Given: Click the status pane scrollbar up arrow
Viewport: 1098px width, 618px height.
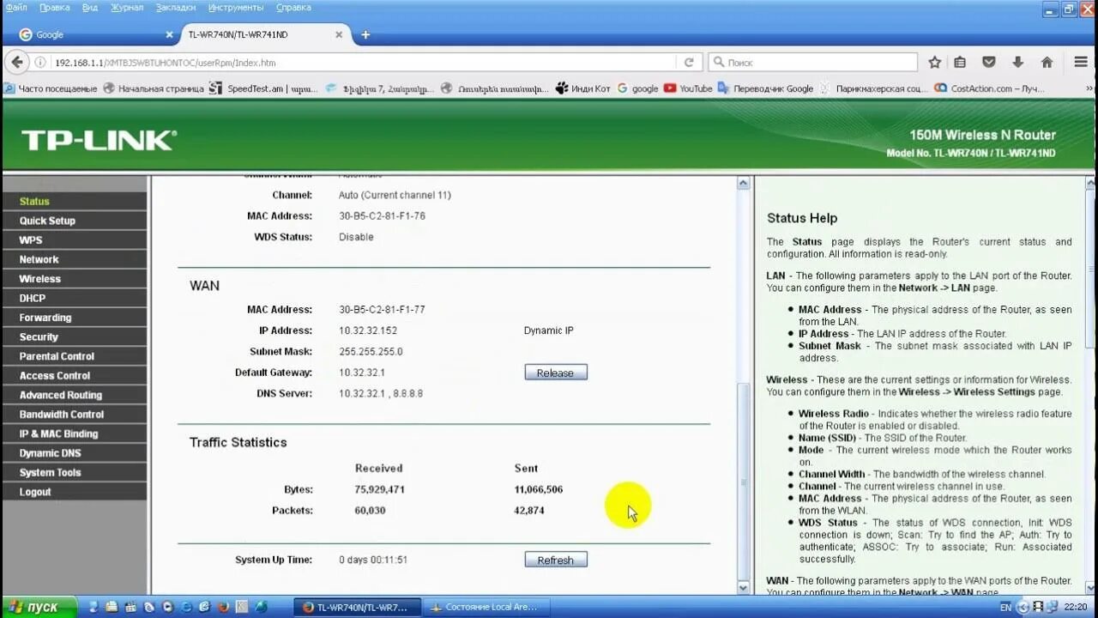Looking at the screenshot, I should (744, 183).
